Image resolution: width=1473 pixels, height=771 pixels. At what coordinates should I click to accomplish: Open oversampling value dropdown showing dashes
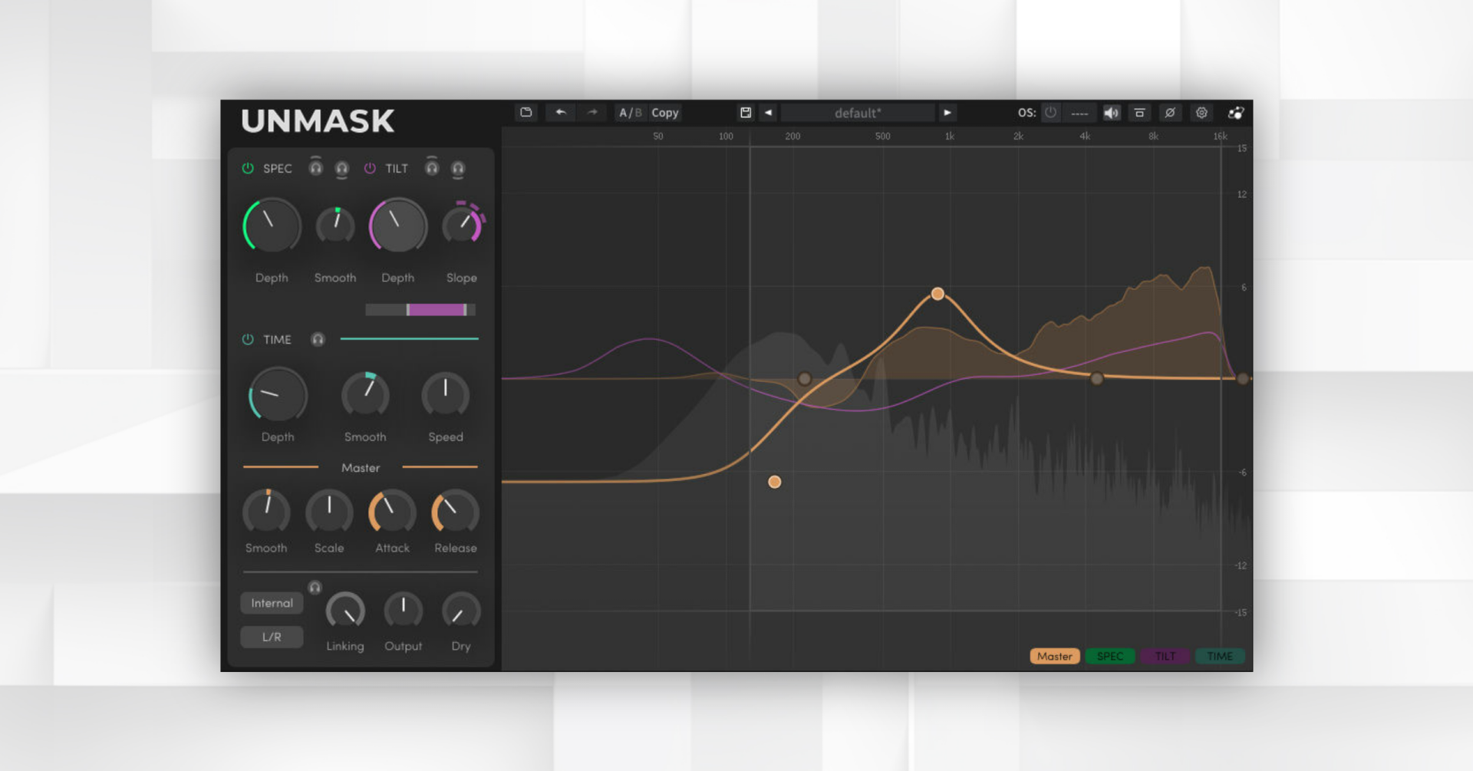pyautogui.click(x=1079, y=113)
